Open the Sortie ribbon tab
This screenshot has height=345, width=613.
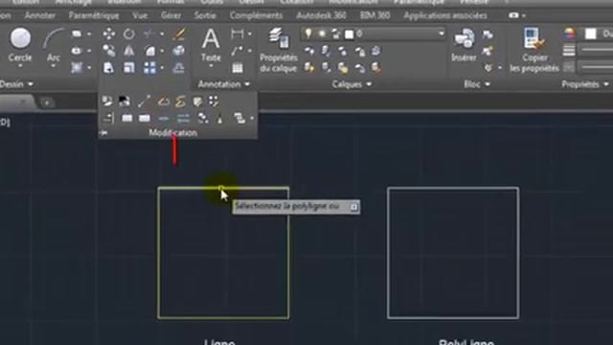pyautogui.click(x=205, y=15)
